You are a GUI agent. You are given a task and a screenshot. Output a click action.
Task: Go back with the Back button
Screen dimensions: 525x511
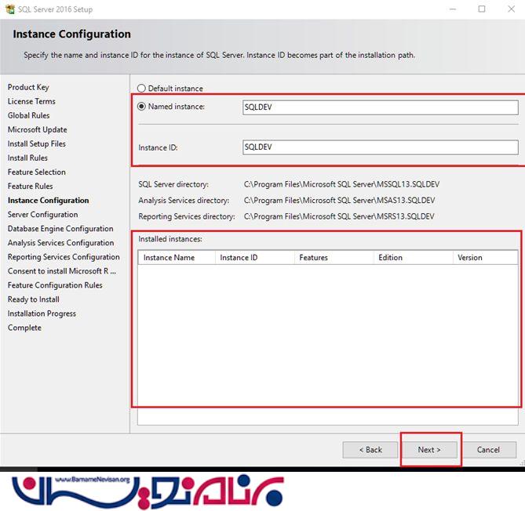[370, 450]
